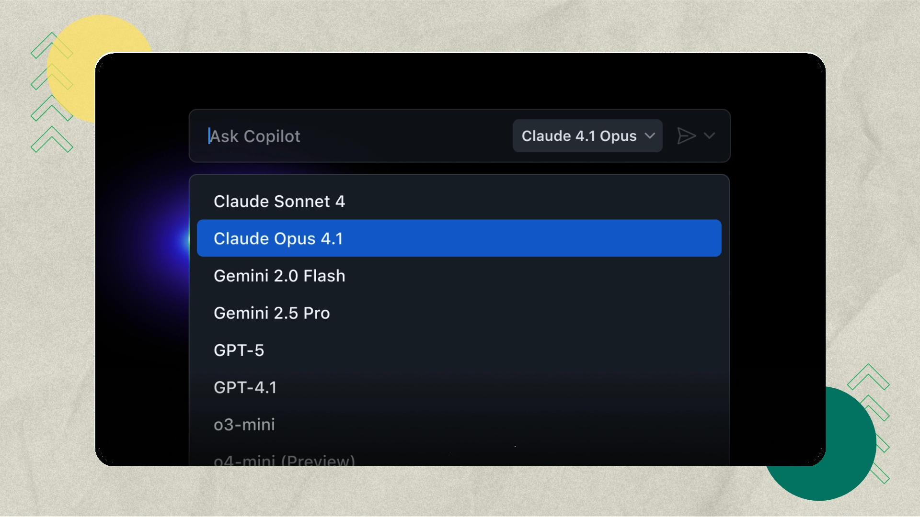Open the send options chevron beside the paper plane
Image resolution: width=920 pixels, height=517 pixels.
click(709, 136)
